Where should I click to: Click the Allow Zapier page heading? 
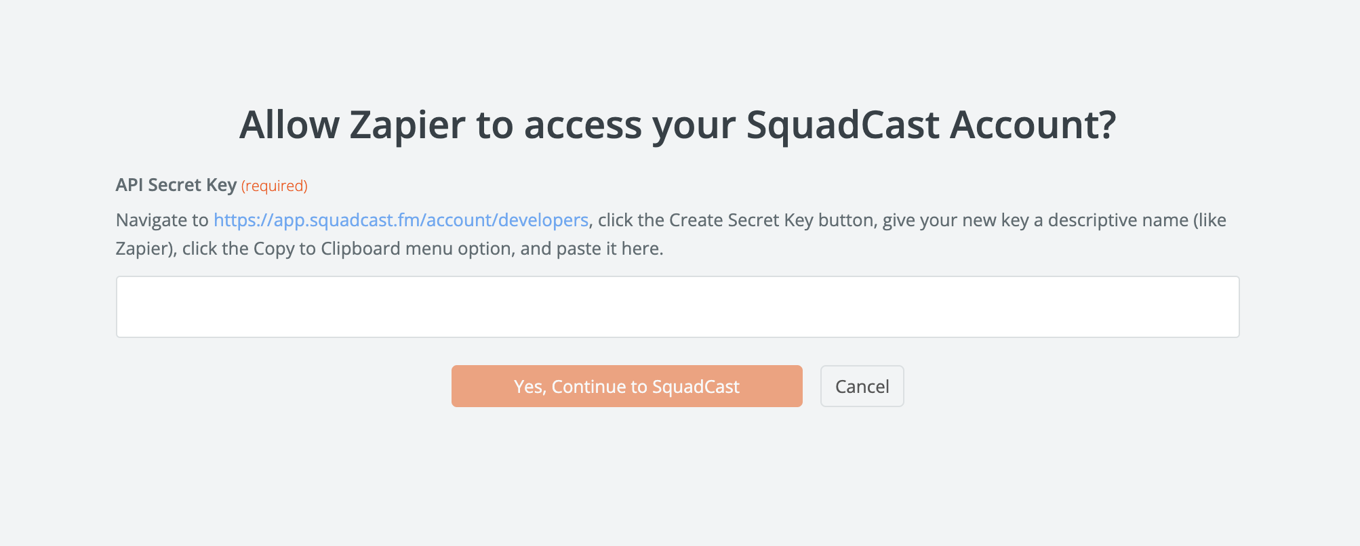[677, 125]
